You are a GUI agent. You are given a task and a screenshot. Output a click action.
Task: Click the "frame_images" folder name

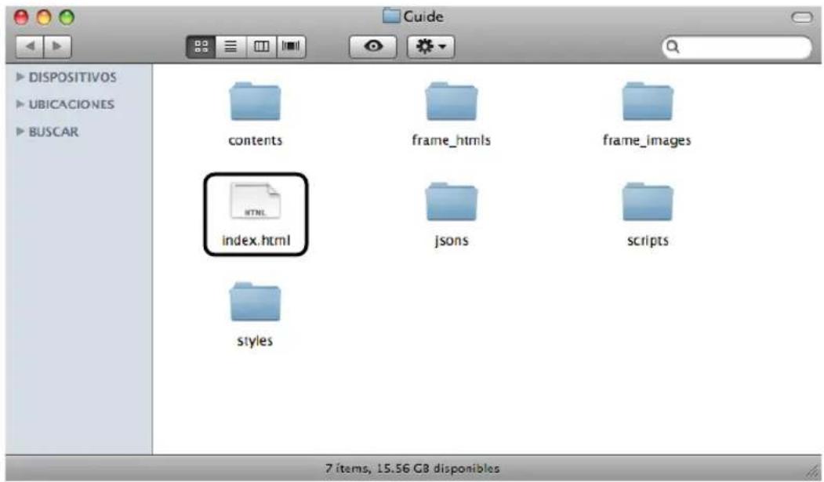pos(647,141)
